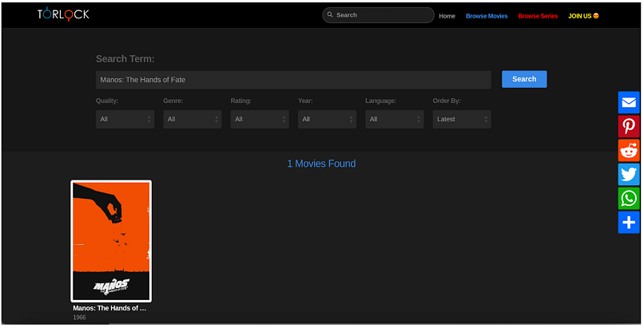644x328 pixels.
Task: Expand the Language dropdown
Action: click(x=394, y=119)
